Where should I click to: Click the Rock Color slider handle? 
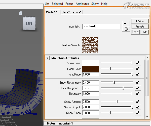(x=110, y=68)
